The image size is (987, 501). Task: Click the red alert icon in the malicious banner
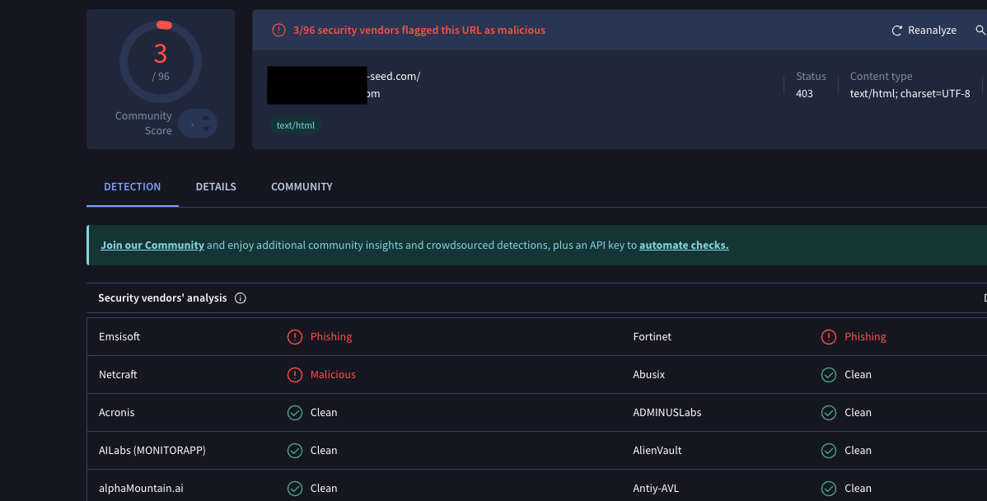pyautogui.click(x=279, y=30)
